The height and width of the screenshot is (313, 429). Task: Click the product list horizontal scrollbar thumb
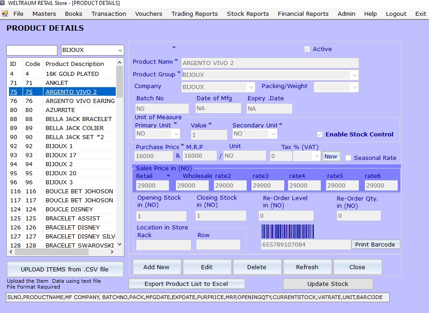52,252
